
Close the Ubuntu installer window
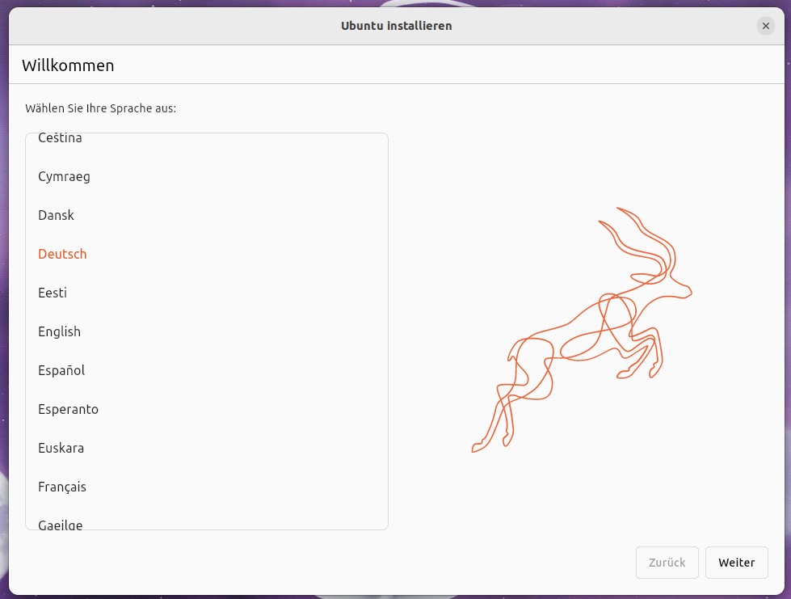point(765,26)
